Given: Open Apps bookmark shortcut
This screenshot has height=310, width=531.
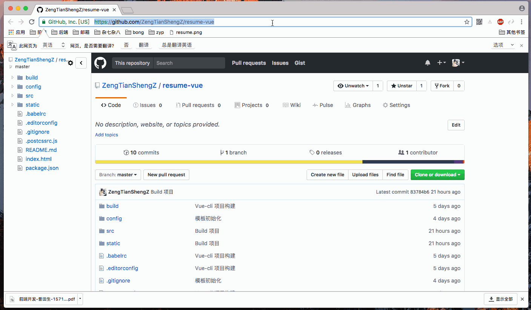Looking at the screenshot, I should tap(17, 32).
